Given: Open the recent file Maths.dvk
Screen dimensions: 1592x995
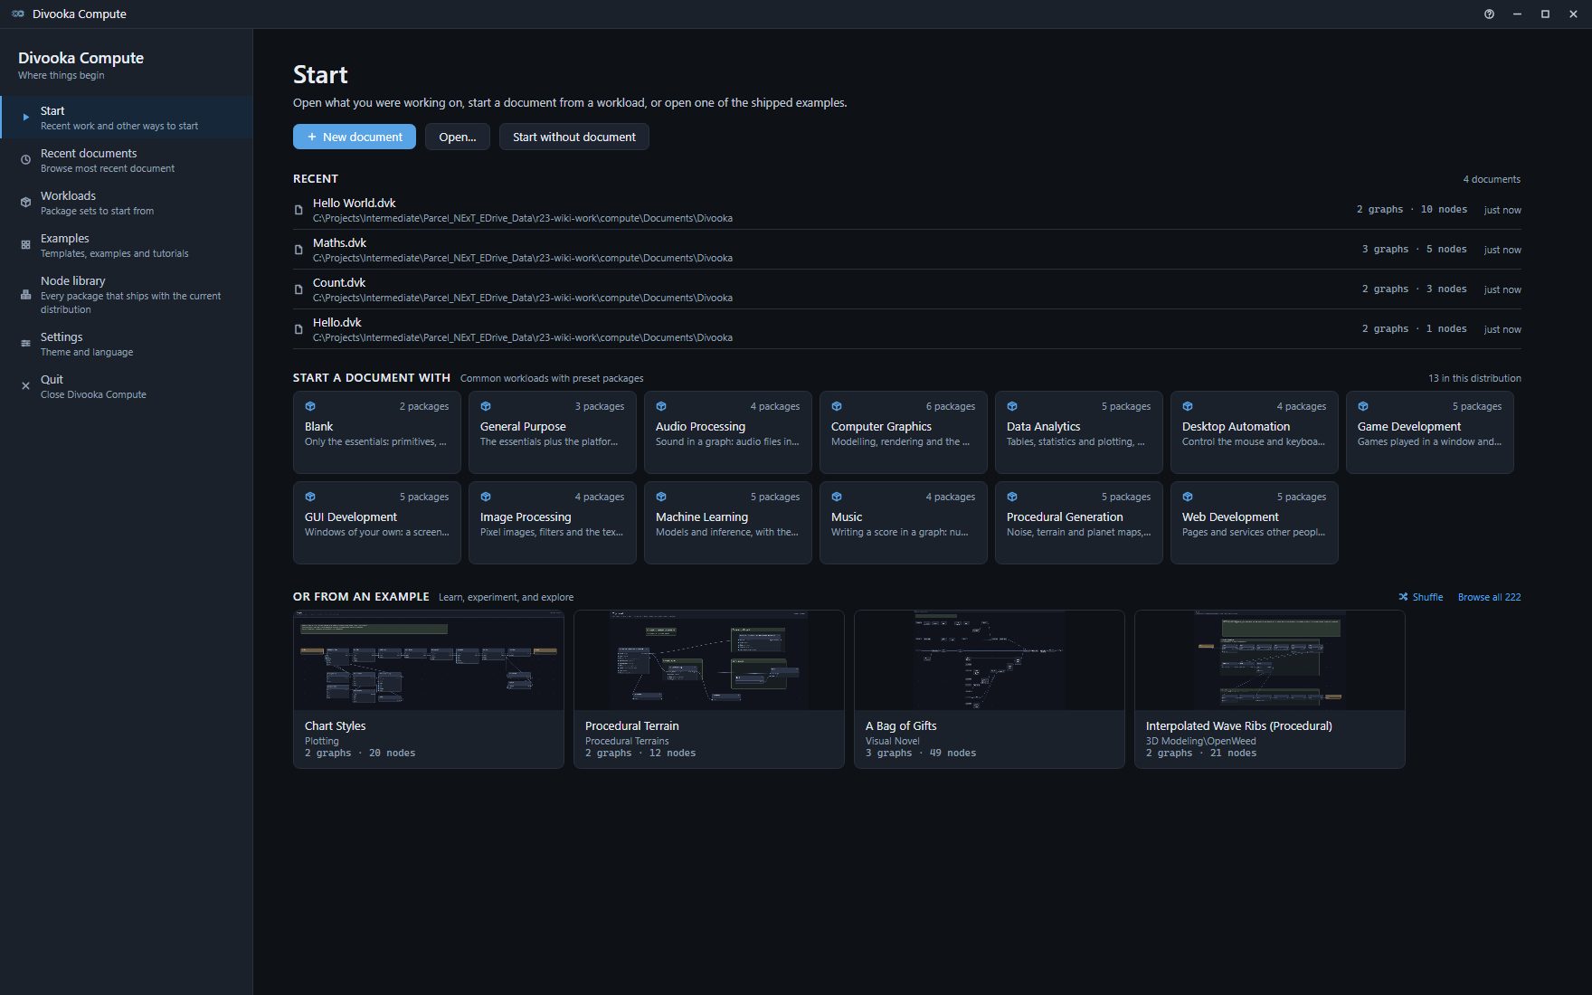Looking at the screenshot, I should [907, 250].
